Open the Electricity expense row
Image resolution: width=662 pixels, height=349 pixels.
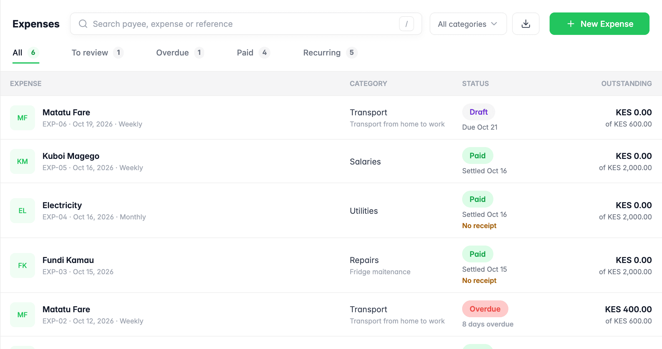coord(331,211)
